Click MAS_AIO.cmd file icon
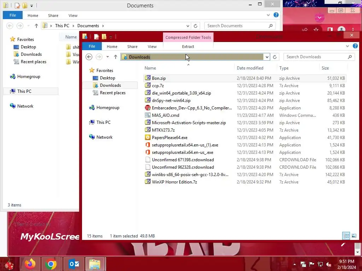This screenshot has width=362, height=271. click(147, 115)
